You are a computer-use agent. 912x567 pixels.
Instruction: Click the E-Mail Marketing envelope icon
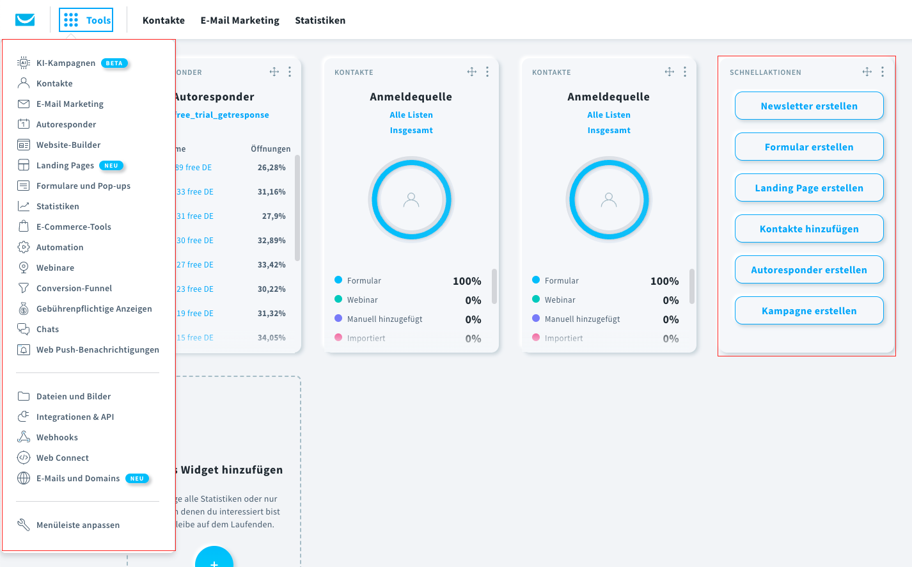coord(24,104)
